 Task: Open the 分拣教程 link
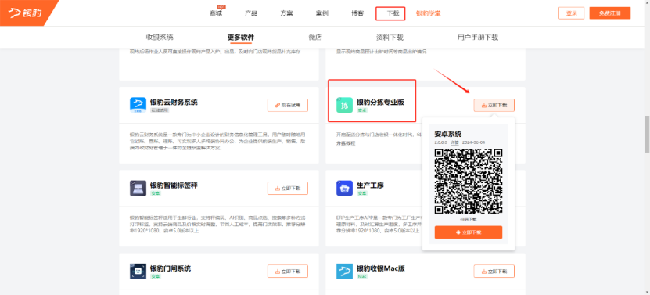tap(346, 143)
